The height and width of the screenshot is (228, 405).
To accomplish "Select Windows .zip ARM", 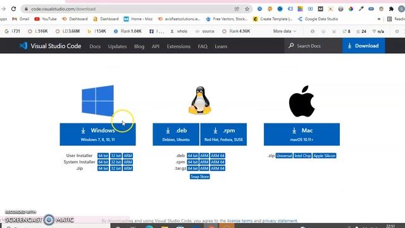I will click(128, 168).
